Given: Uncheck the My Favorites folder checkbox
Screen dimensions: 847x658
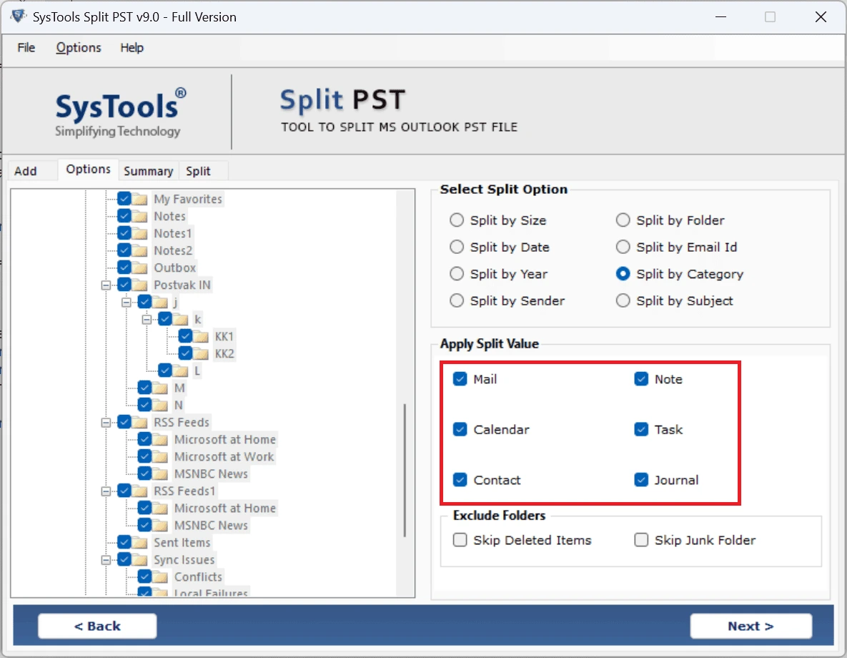Looking at the screenshot, I should point(124,199).
